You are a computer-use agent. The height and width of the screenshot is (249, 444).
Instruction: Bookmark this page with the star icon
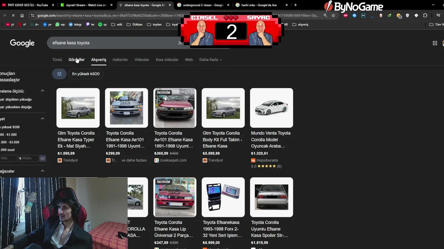(x=333, y=16)
